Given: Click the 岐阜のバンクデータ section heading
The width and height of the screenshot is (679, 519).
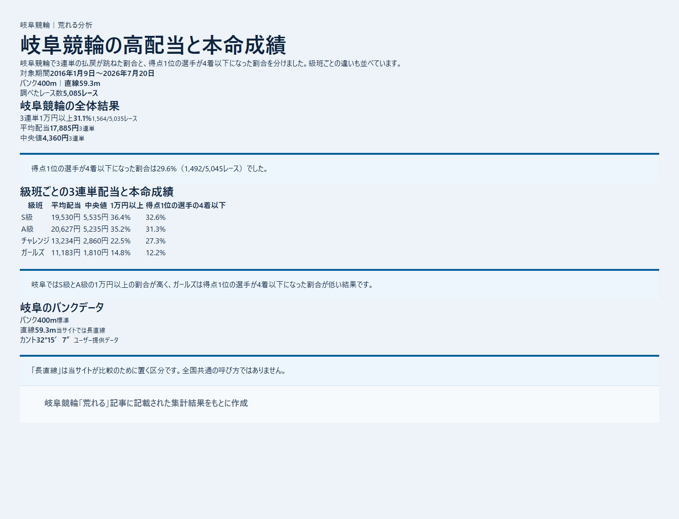Looking at the screenshot, I should [62, 308].
